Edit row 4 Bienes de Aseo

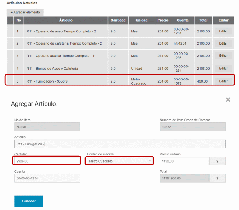[223, 68]
